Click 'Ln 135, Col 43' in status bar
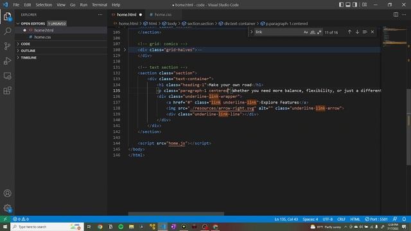This screenshot has height=231, width=411. pos(286,219)
